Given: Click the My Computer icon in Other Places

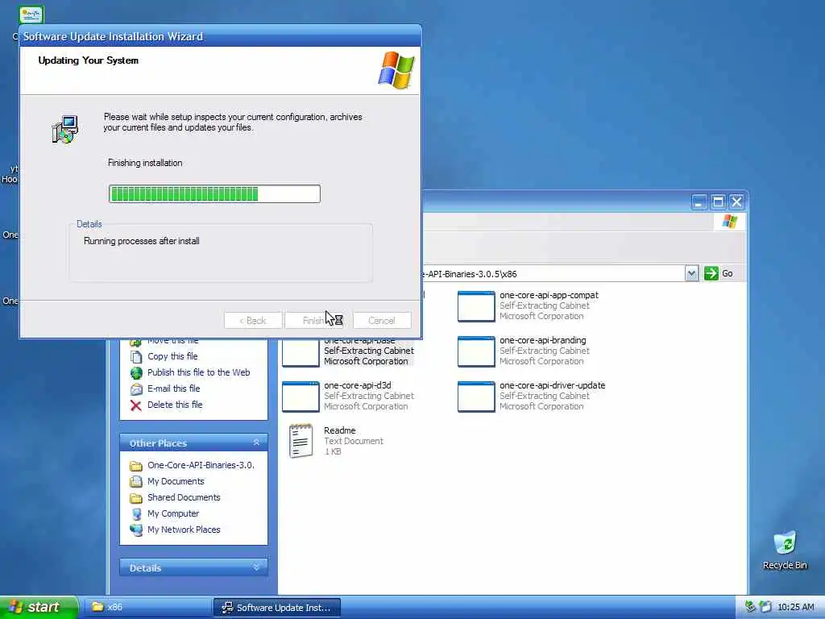Looking at the screenshot, I should tap(136, 513).
